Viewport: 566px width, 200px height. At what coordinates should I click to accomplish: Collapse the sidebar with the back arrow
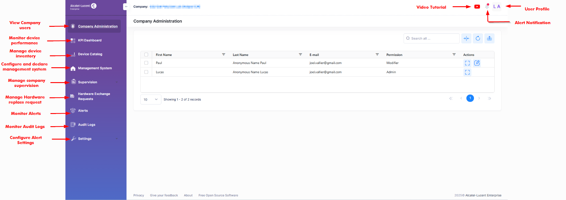(126, 7)
